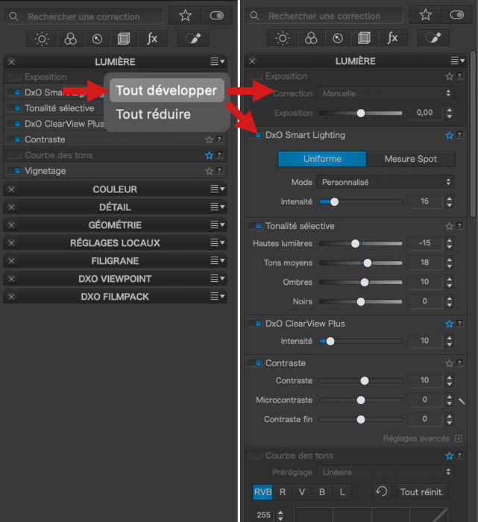Enable Courbe des tons in left panel
The width and height of the screenshot is (478, 522).
[15, 155]
